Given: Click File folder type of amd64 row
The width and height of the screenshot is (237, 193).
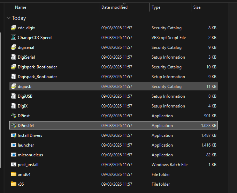Looking at the screenshot, I should 161,174.
